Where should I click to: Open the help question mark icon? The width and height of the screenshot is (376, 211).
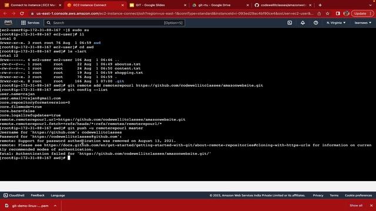316,23
